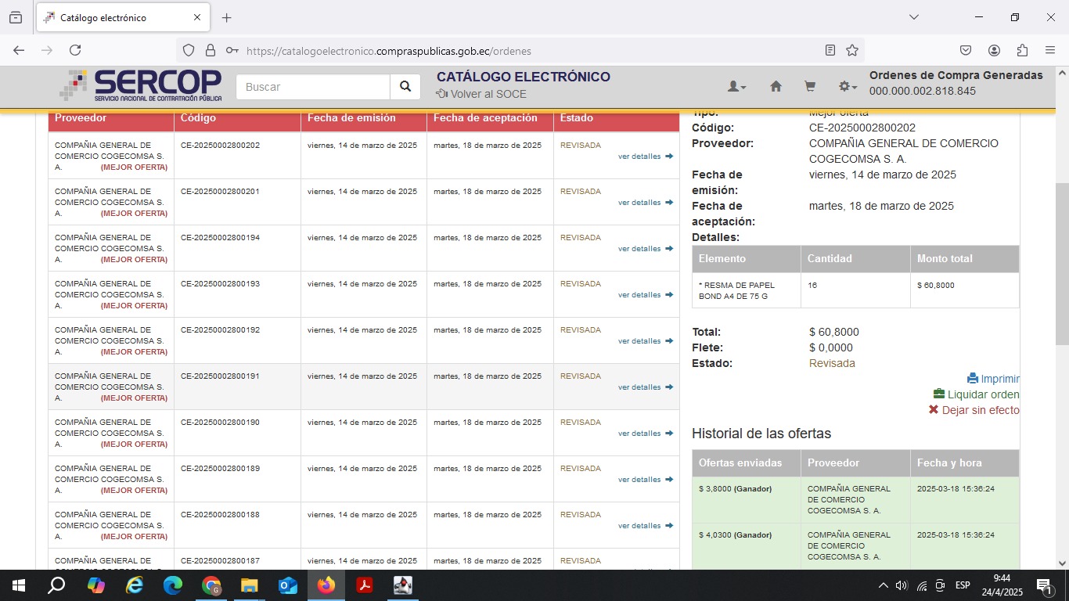Open the shopping cart icon
Image resolution: width=1069 pixels, height=601 pixels.
pyautogui.click(x=810, y=87)
